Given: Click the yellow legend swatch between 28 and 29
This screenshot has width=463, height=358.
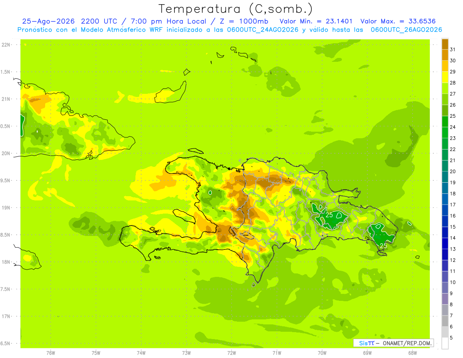Looking at the screenshot, I should pyautogui.click(x=445, y=77).
